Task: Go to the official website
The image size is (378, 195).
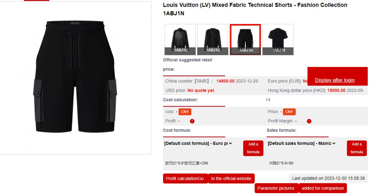Action: click(x=231, y=179)
